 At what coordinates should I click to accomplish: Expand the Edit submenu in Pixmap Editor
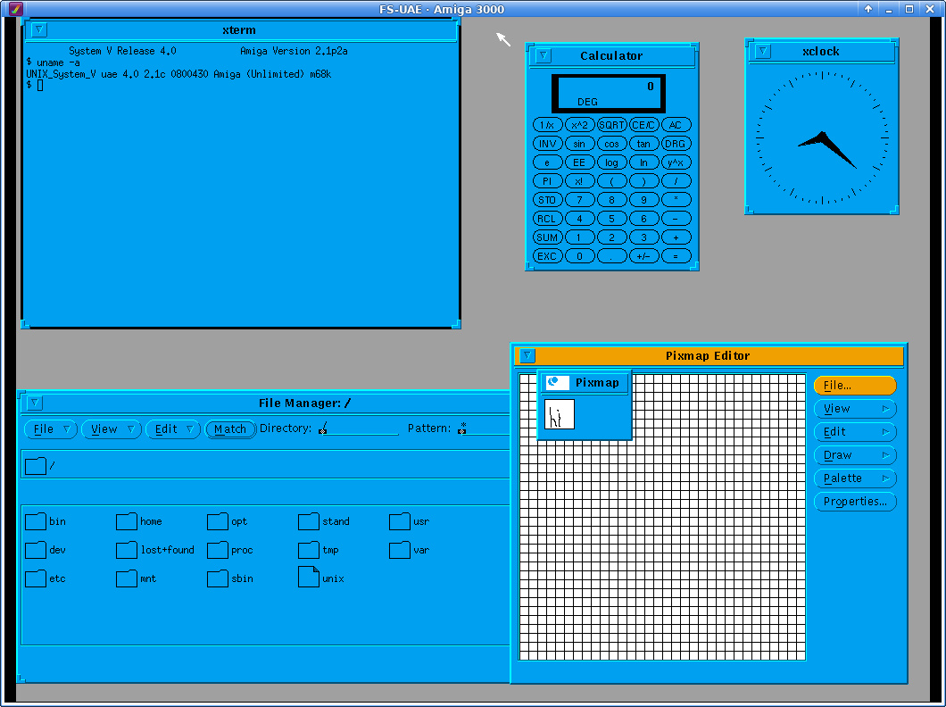coord(855,432)
